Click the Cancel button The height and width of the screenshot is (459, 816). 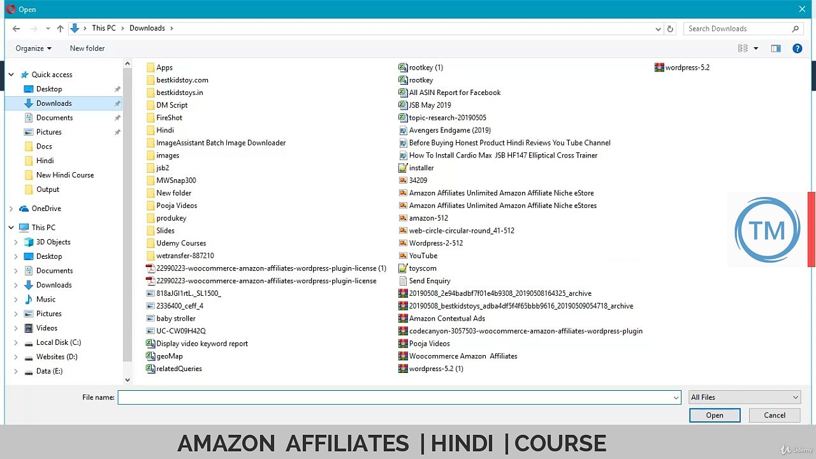[775, 416]
